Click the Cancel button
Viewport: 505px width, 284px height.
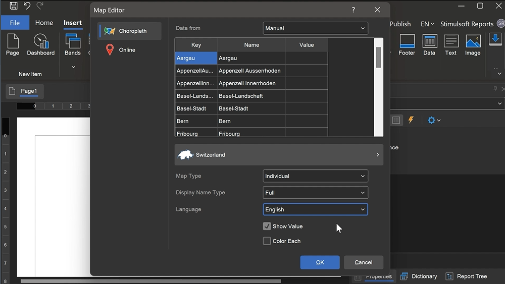363,262
